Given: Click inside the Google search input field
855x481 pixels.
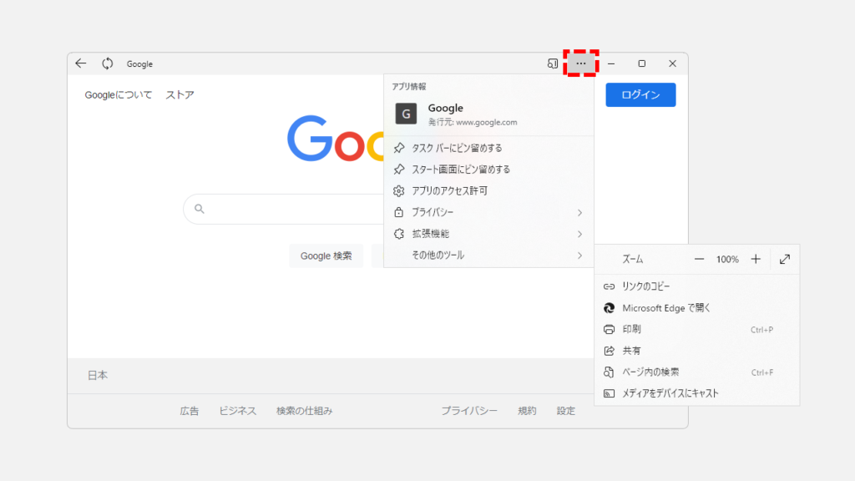Looking at the screenshot, I should click(284, 209).
